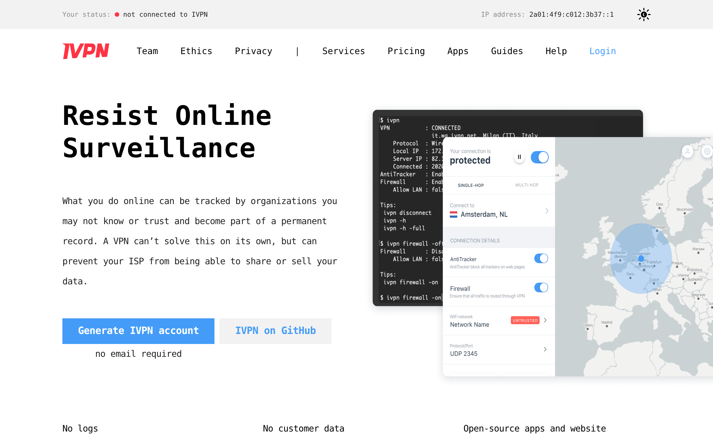The image size is (713, 446).
Task: Open the Ethics page
Action: point(196,51)
